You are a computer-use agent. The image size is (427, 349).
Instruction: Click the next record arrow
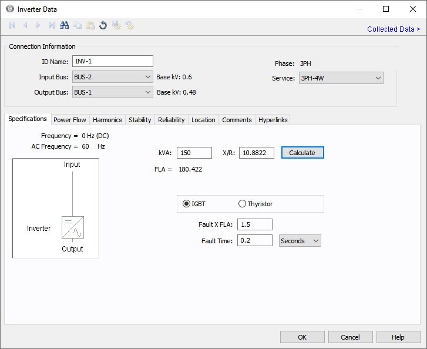(x=38, y=25)
